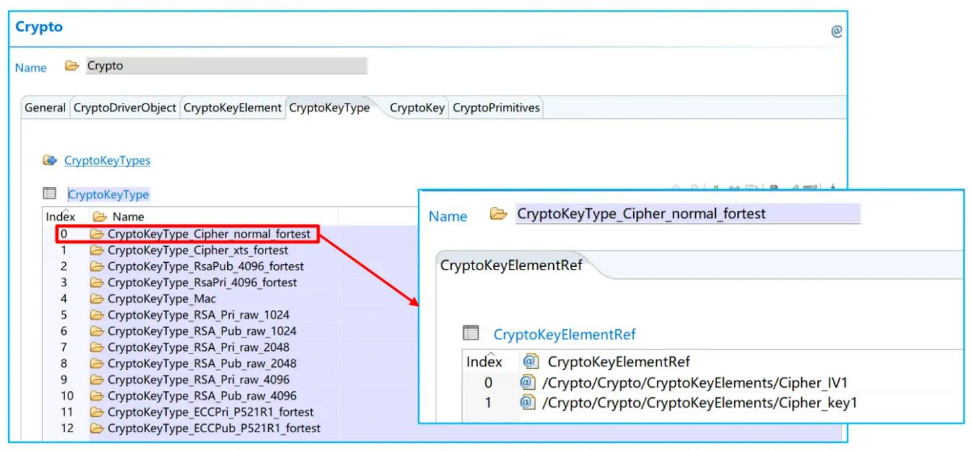This screenshot has width=972, height=451.
Task: Click the add (+) toolbar icon above the table
Action: 715,186
